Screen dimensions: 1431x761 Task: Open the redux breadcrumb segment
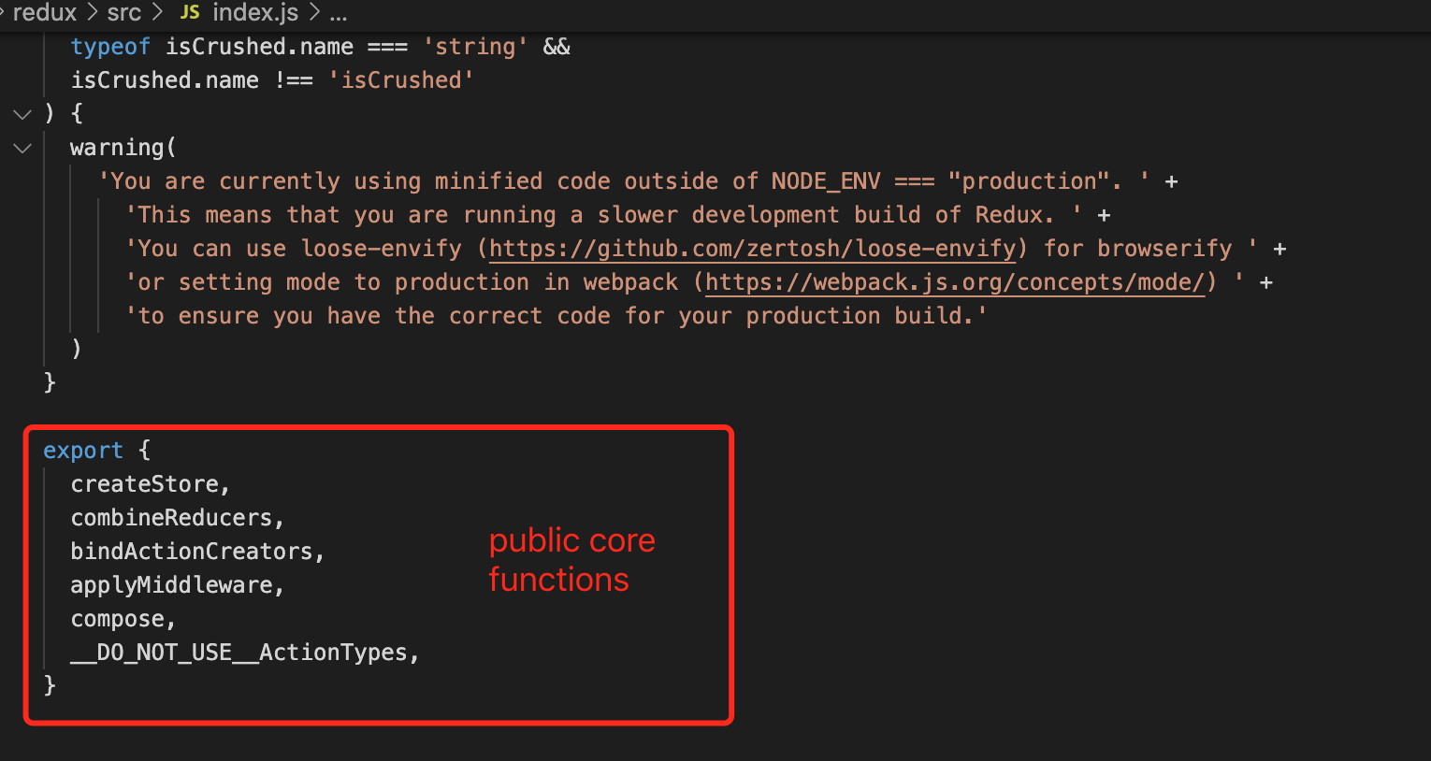(x=45, y=12)
